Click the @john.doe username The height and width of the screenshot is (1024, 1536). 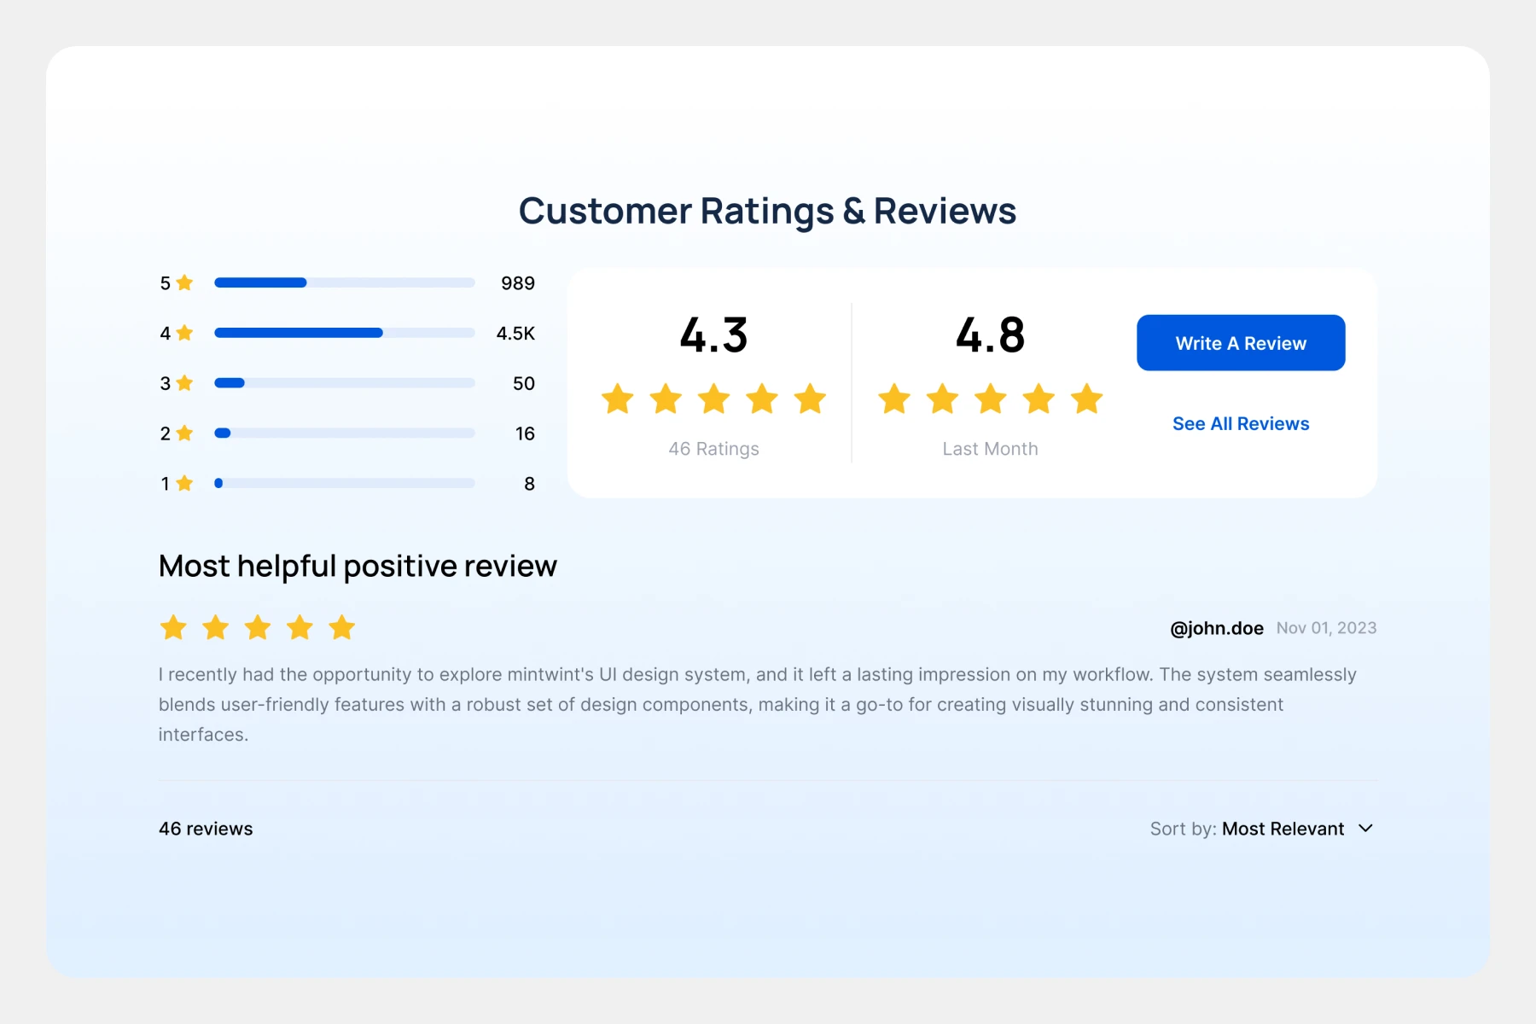(1216, 628)
